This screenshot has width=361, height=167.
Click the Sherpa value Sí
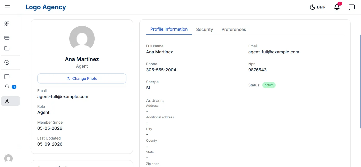click(x=148, y=88)
